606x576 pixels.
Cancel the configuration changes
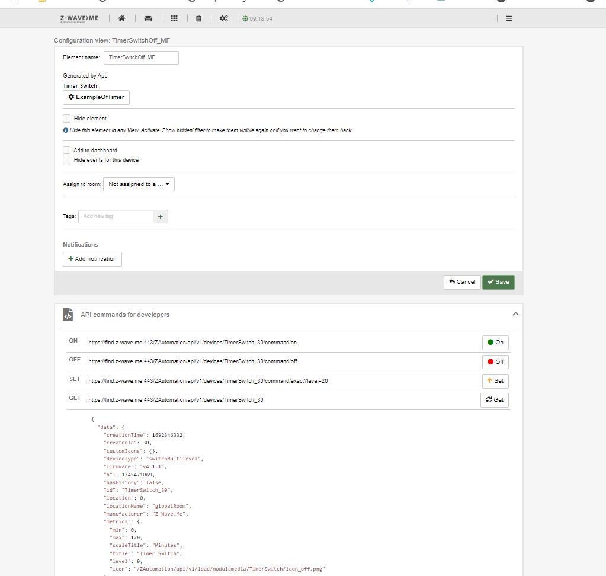(462, 282)
